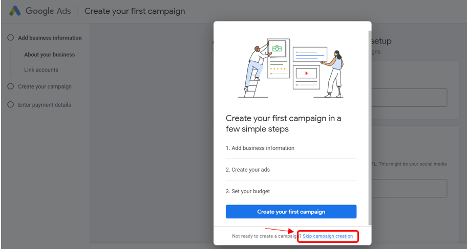The width and height of the screenshot is (467, 249).
Task: Click the lower input field behind the dialog
Action: click(x=409, y=188)
